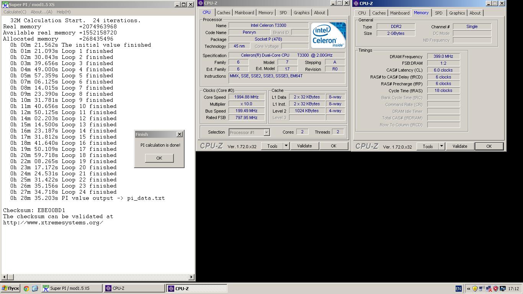
Task: Click the CPU-Z icon in Memory window title bar
Action: [356, 3]
